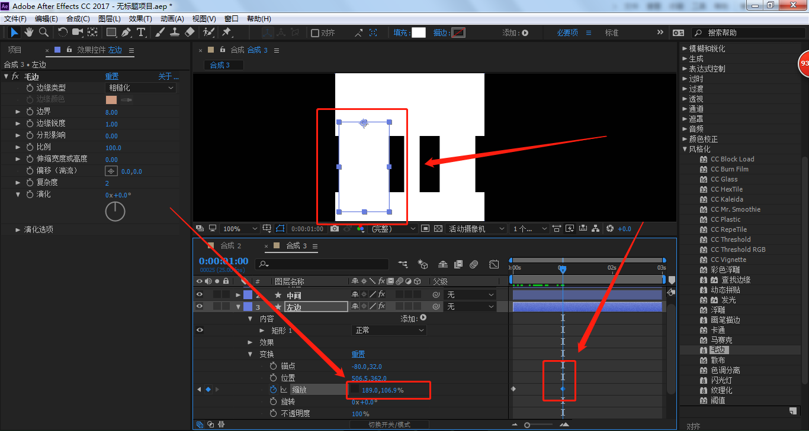Select the Puppet Pin tool
809x431 pixels.
[227, 33]
